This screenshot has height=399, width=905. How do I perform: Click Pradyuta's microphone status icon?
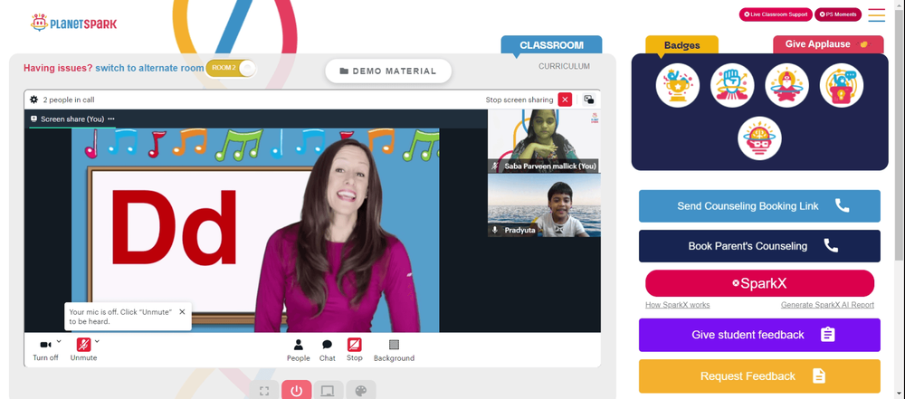495,230
